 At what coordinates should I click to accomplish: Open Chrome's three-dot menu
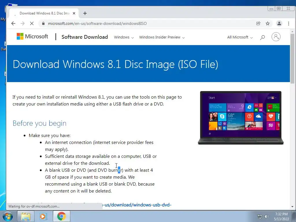pos(288,23)
